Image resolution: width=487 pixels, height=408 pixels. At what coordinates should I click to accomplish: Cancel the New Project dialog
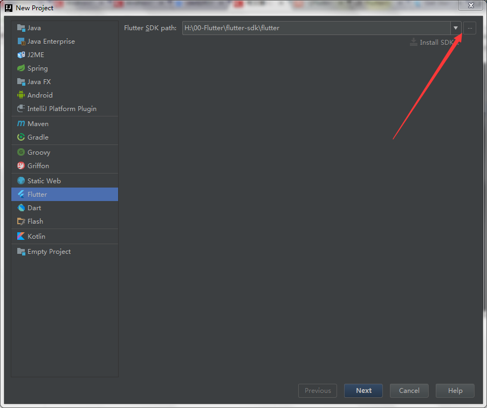click(x=409, y=391)
